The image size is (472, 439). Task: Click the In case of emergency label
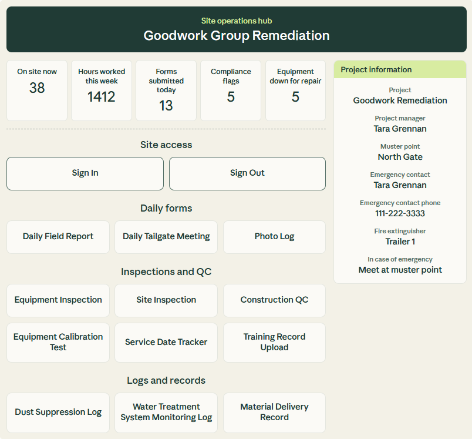400,259
